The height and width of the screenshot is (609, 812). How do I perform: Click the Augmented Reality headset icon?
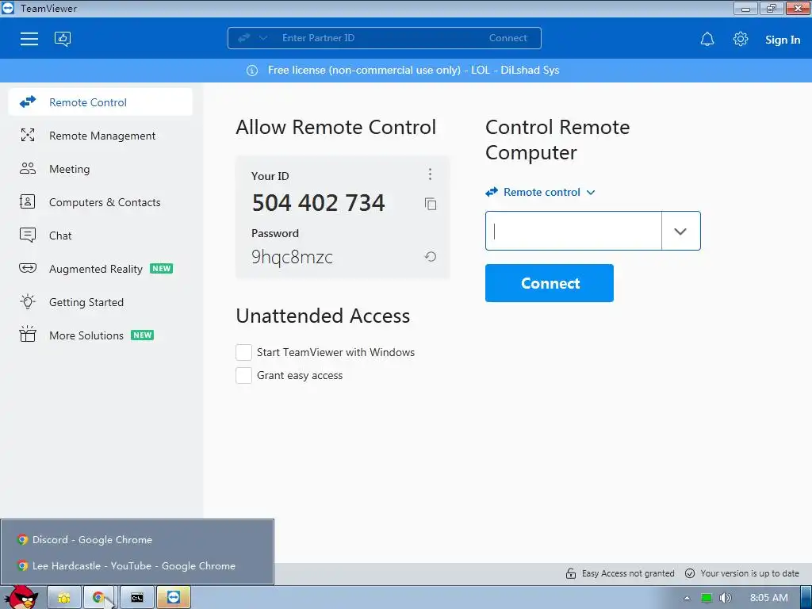(28, 268)
